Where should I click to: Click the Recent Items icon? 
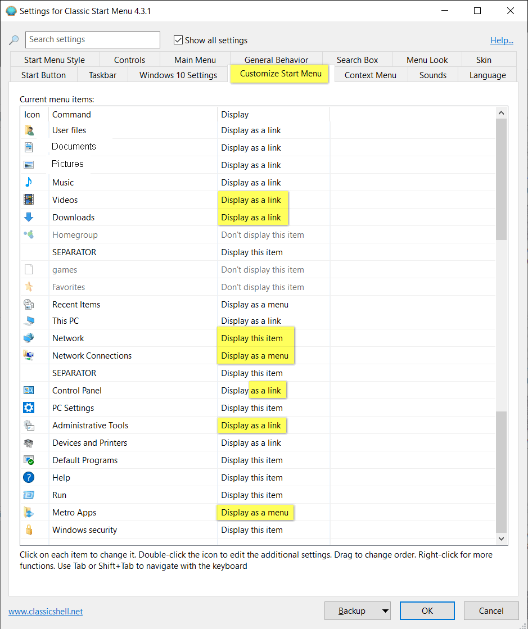pyautogui.click(x=29, y=304)
